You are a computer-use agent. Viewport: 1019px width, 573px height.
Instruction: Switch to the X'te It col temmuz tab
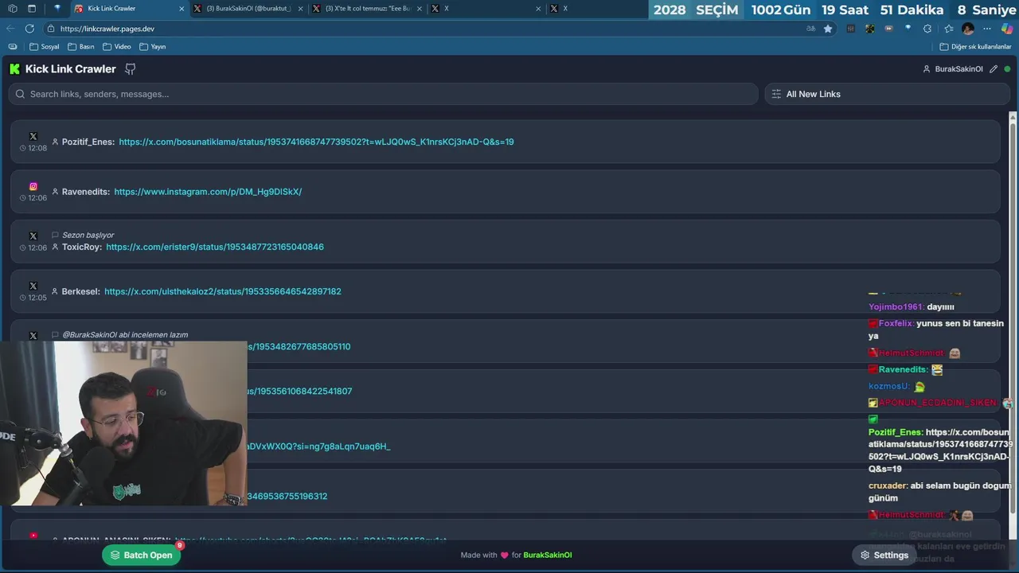[368, 9]
